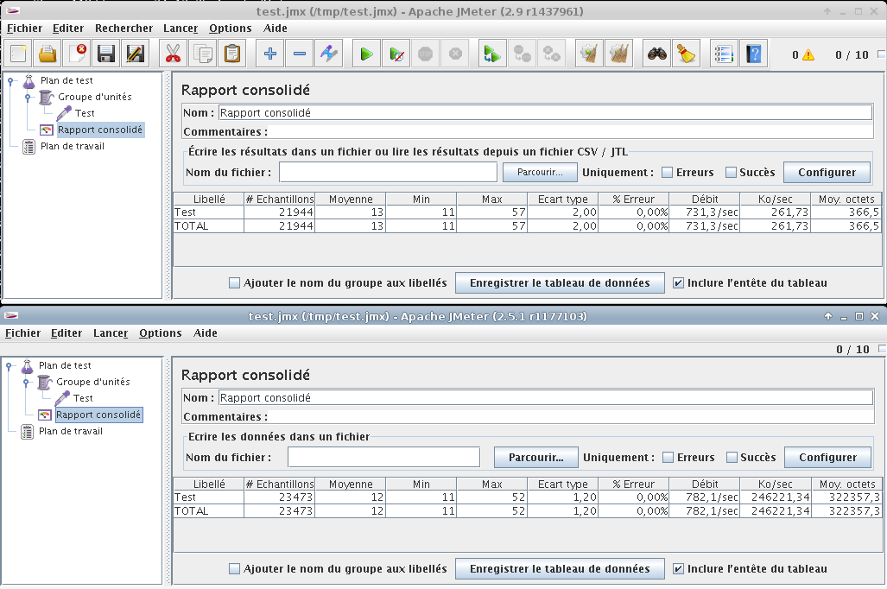Toggle Erreurs checkbox in JMeter 2.9 window
The height and width of the screenshot is (589, 887).
pyautogui.click(x=667, y=173)
